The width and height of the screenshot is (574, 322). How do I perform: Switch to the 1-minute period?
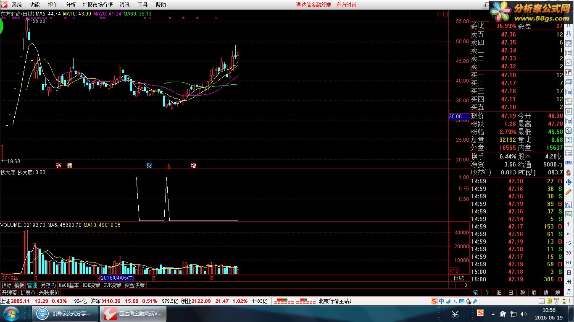[568, 224]
